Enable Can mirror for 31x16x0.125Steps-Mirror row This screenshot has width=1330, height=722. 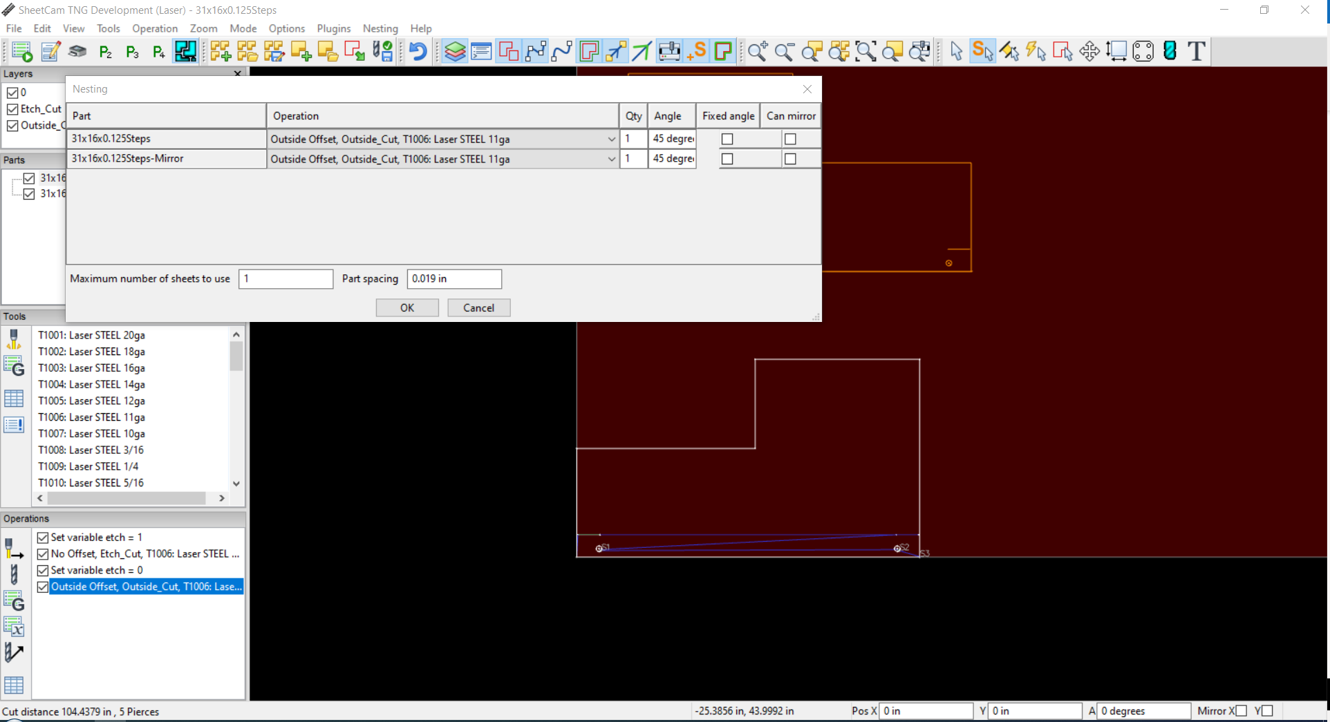pyautogui.click(x=790, y=159)
